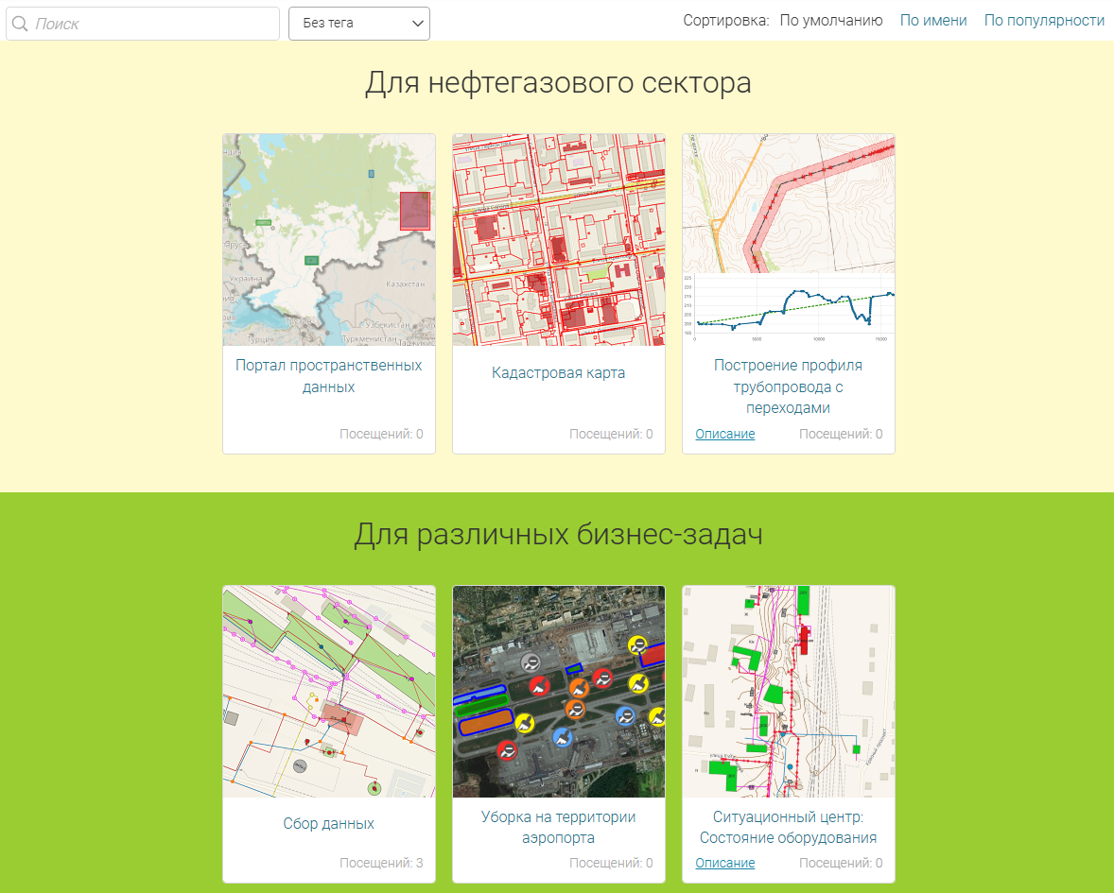The width and height of the screenshot is (1114, 893).
Task: Click Уборка на территории аэропорта title
Action: tap(559, 827)
